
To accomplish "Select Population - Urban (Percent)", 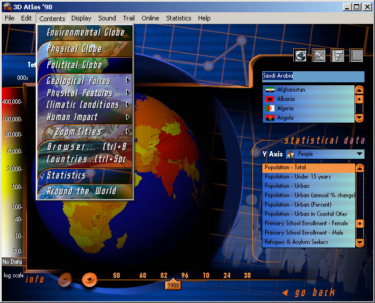I will [309, 205].
